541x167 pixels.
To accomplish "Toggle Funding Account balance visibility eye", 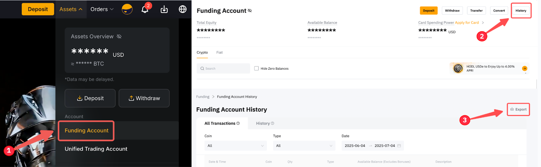I will tap(250, 10).
